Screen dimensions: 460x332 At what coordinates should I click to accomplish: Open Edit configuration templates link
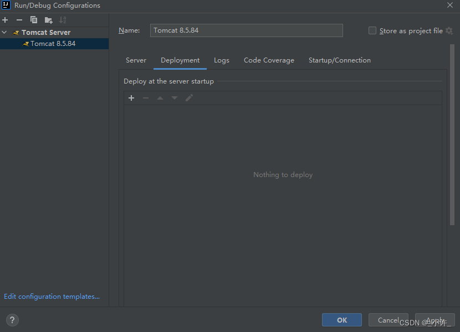tap(52, 296)
